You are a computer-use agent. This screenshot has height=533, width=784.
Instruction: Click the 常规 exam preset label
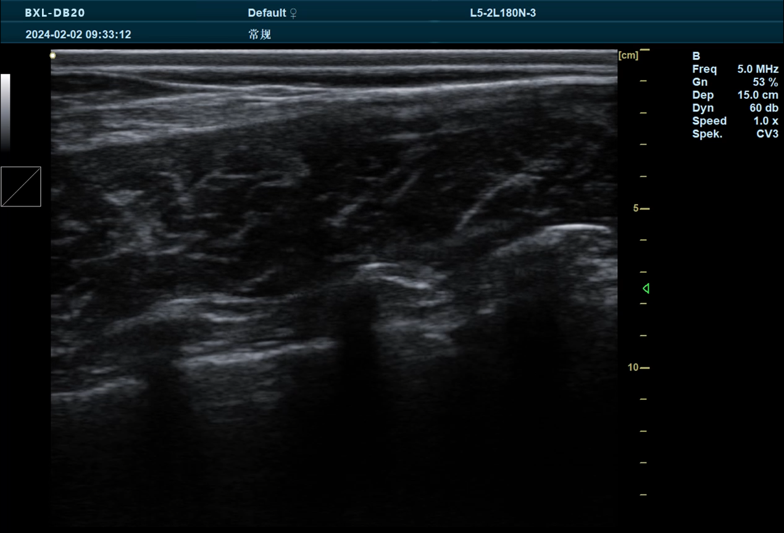[259, 35]
